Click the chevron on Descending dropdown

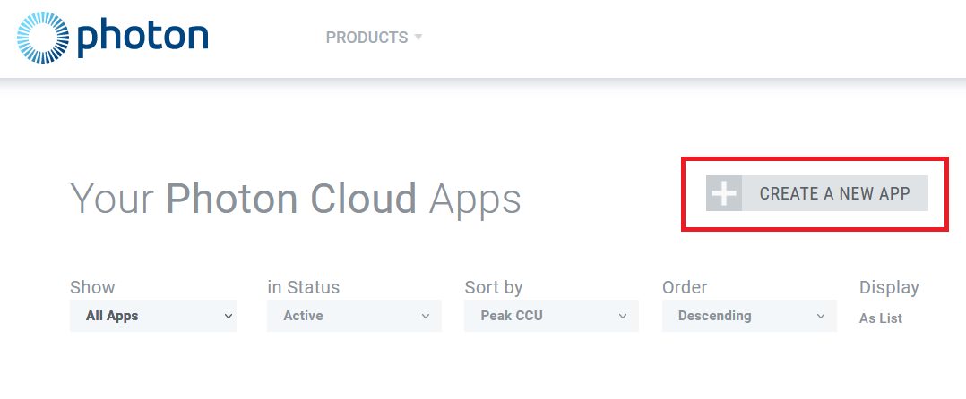[821, 316]
